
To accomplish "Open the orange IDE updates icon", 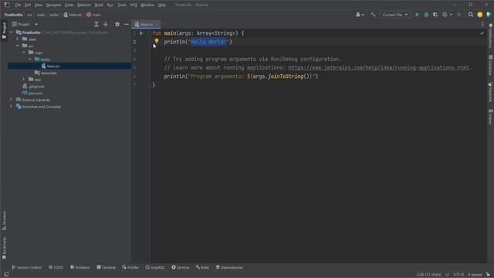I will [480, 15].
